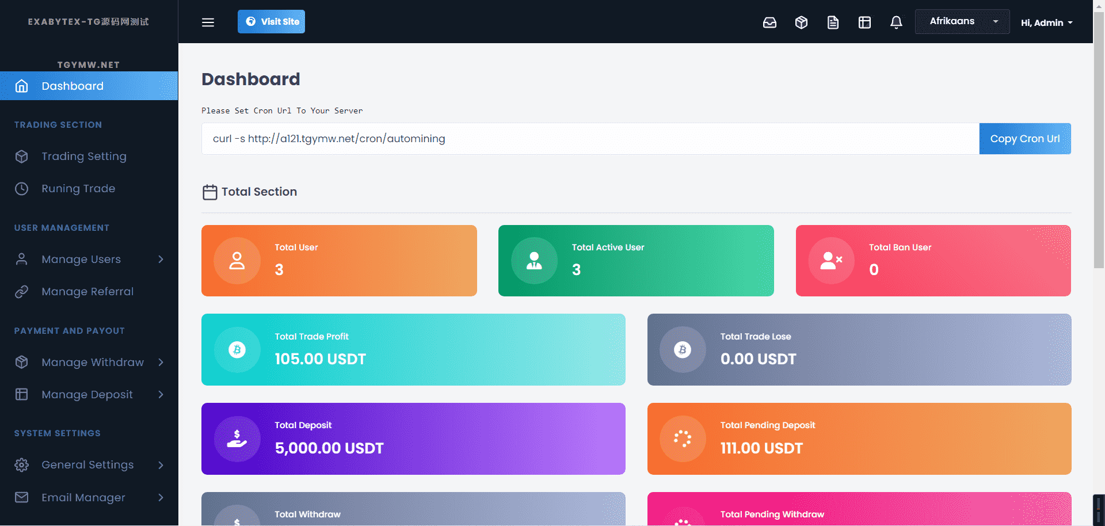Go to Runing Trade page
Viewport: 1105px width, 526px height.
coord(78,189)
